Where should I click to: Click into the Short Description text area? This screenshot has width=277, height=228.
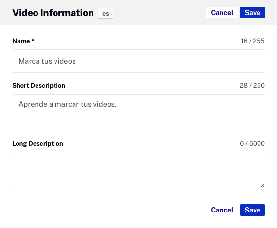(139, 113)
